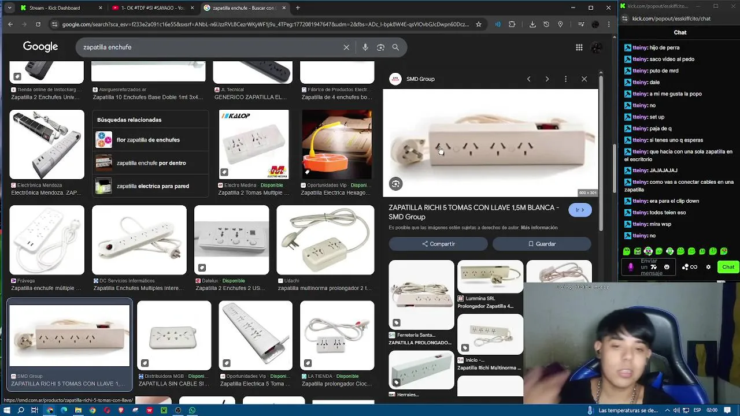Search inside image with Lens button on preview

(395, 184)
